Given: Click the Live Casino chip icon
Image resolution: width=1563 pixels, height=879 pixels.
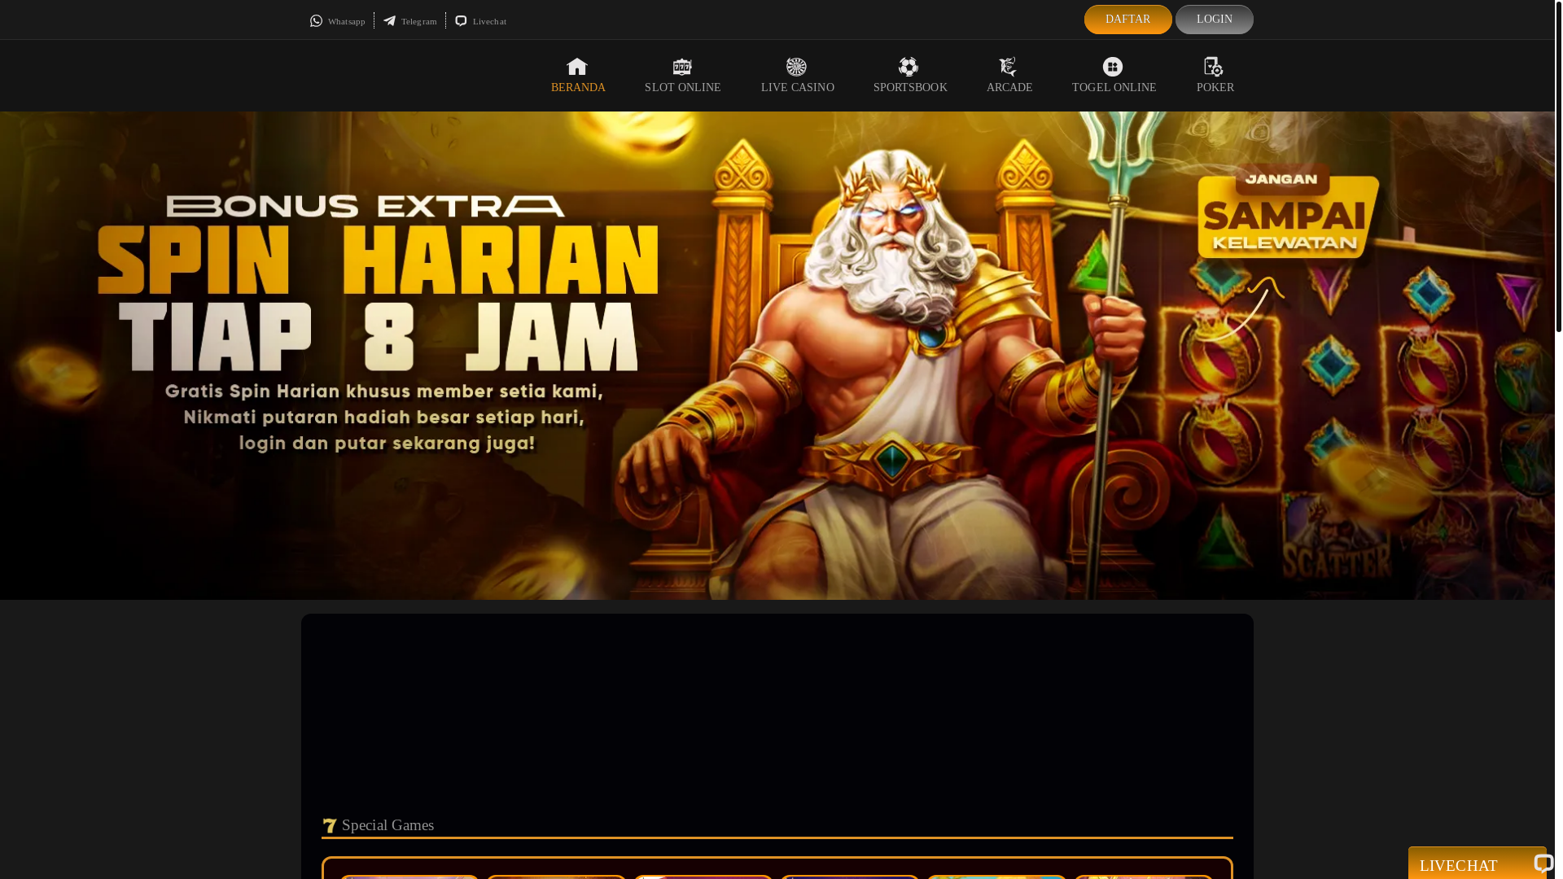Looking at the screenshot, I should click(x=796, y=67).
